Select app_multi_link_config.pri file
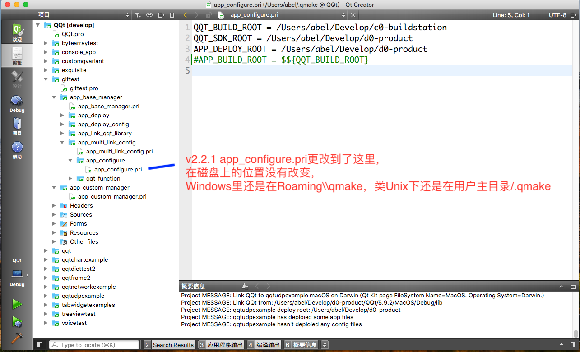Viewport: 580px width, 352px height. [x=119, y=152]
